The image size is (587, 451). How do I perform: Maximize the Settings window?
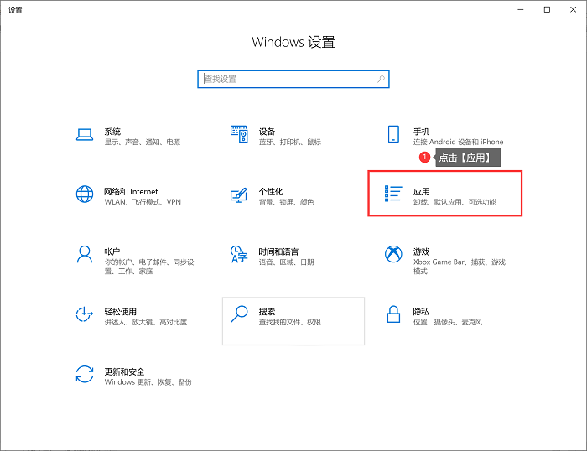point(547,9)
